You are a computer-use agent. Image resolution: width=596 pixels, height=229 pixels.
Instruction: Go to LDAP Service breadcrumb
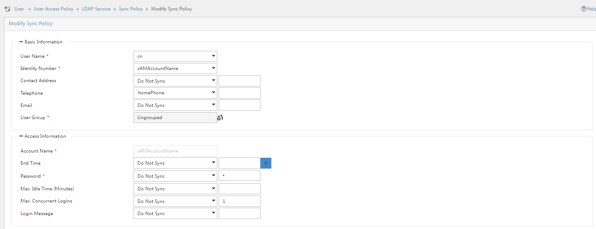[x=96, y=9]
